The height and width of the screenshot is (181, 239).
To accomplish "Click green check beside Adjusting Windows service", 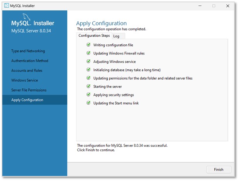I will [x=88, y=62].
